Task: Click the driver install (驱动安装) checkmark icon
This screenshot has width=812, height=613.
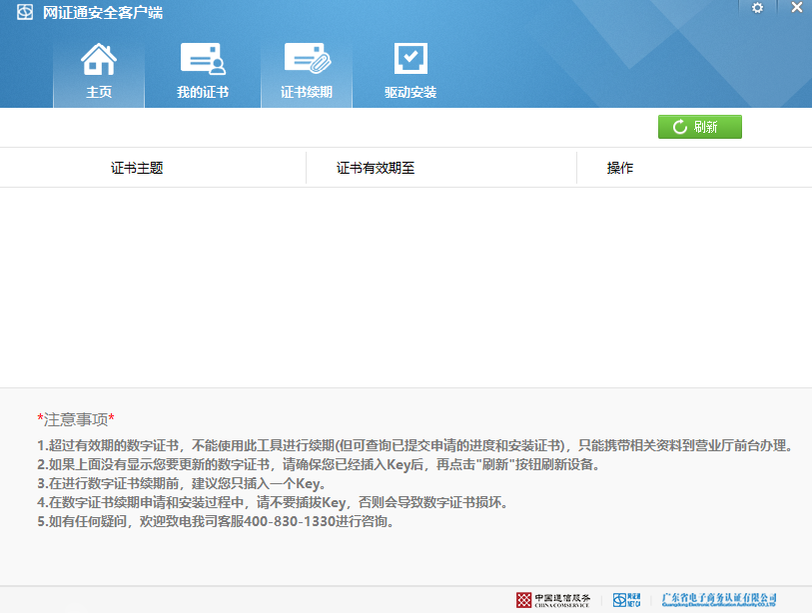Action: (x=410, y=59)
